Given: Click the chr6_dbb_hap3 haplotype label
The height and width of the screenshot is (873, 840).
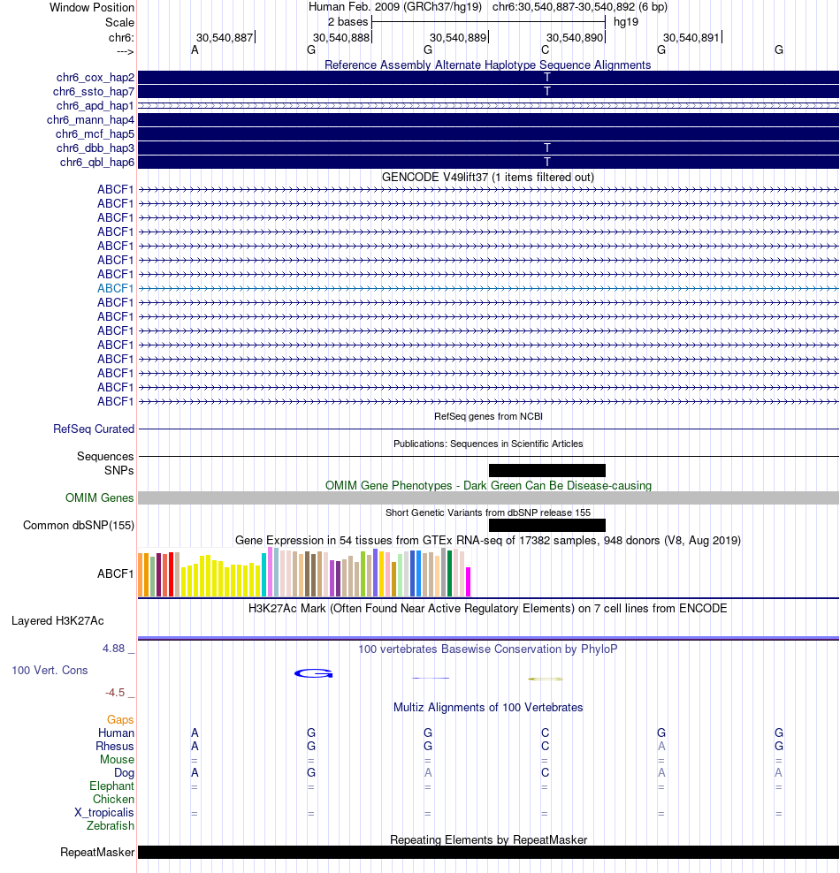Looking at the screenshot, I should point(95,148).
